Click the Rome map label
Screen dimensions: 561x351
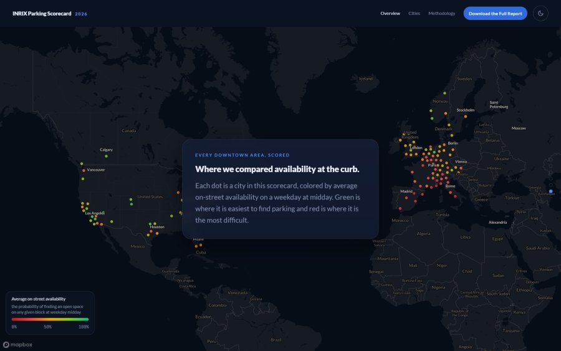click(451, 186)
